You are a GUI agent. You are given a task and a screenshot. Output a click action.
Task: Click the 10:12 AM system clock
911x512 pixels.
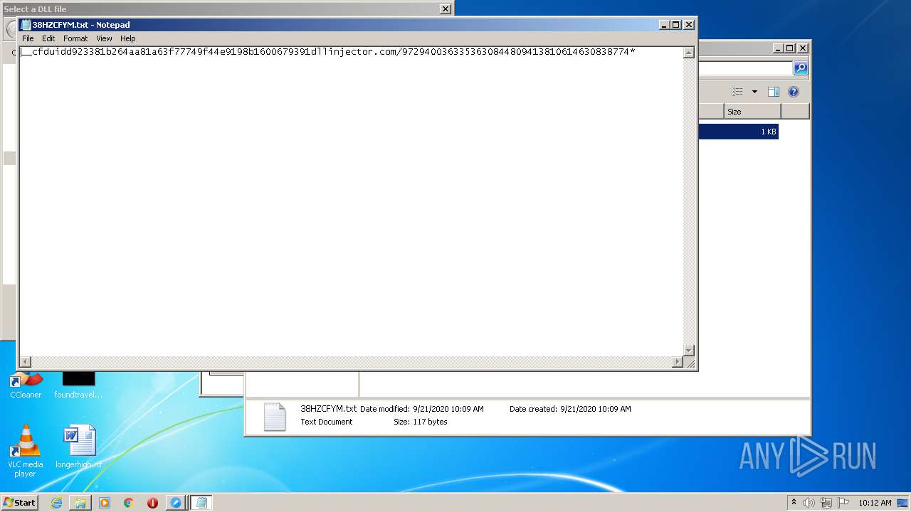pyautogui.click(x=875, y=503)
